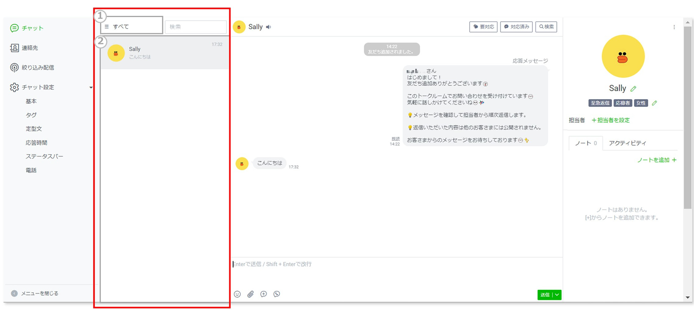
Task: Open the すべて chat filter dropdown
Action: point(132,27)
